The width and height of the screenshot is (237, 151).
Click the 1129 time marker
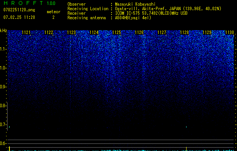207,32
